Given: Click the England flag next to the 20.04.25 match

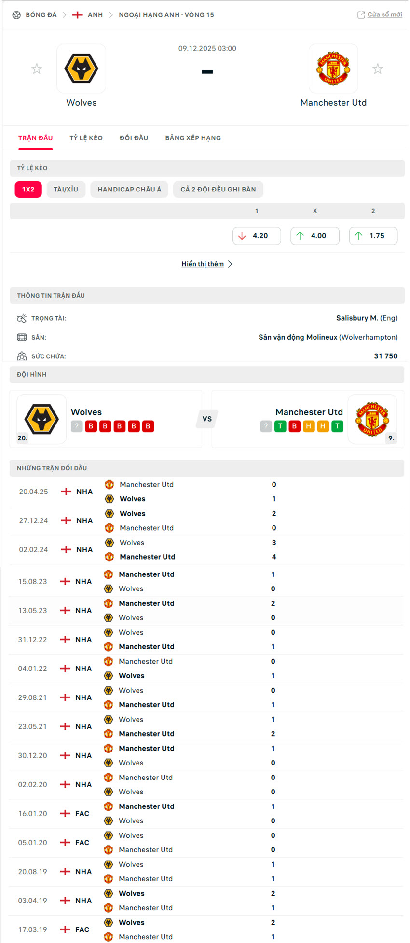Looking at the screenshot, I should pyautogui.click(x=66, y=492).
